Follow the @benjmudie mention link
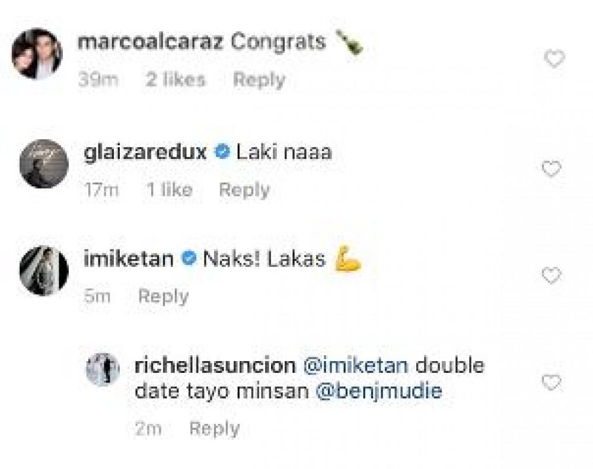The width and height of the screenshot is (593, 469). [x=381, y=392]
